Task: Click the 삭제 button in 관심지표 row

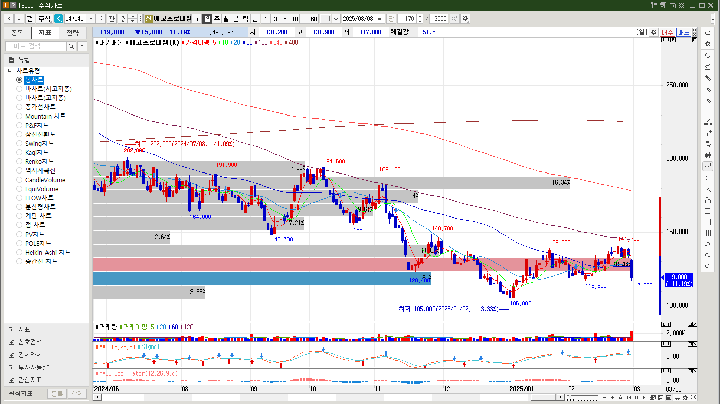Action: [77, 394]
